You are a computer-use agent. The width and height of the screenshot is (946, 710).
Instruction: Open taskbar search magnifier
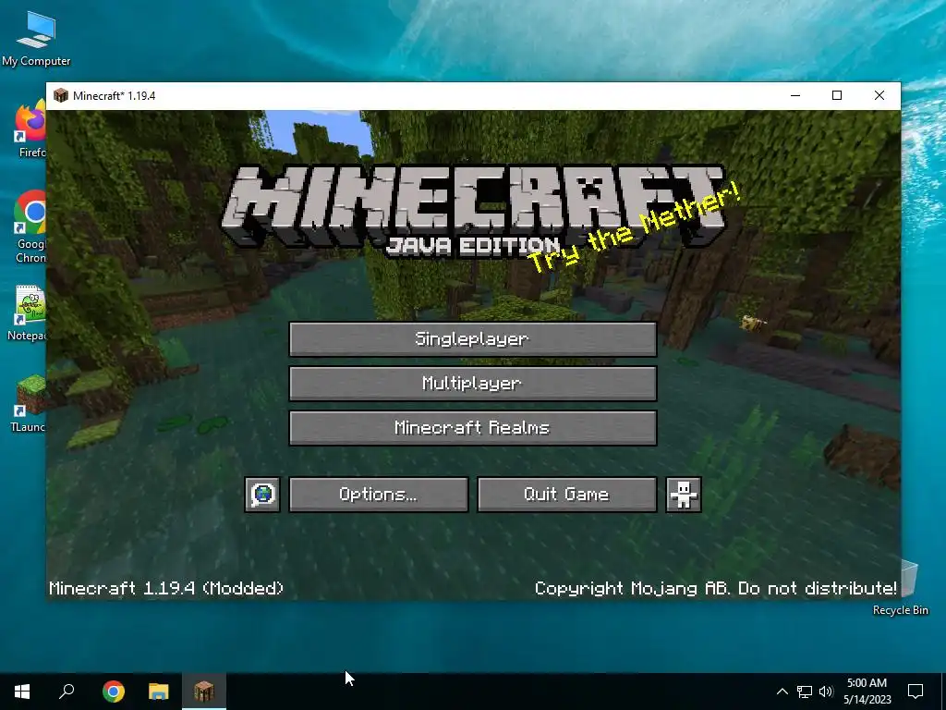coord(67,692)
